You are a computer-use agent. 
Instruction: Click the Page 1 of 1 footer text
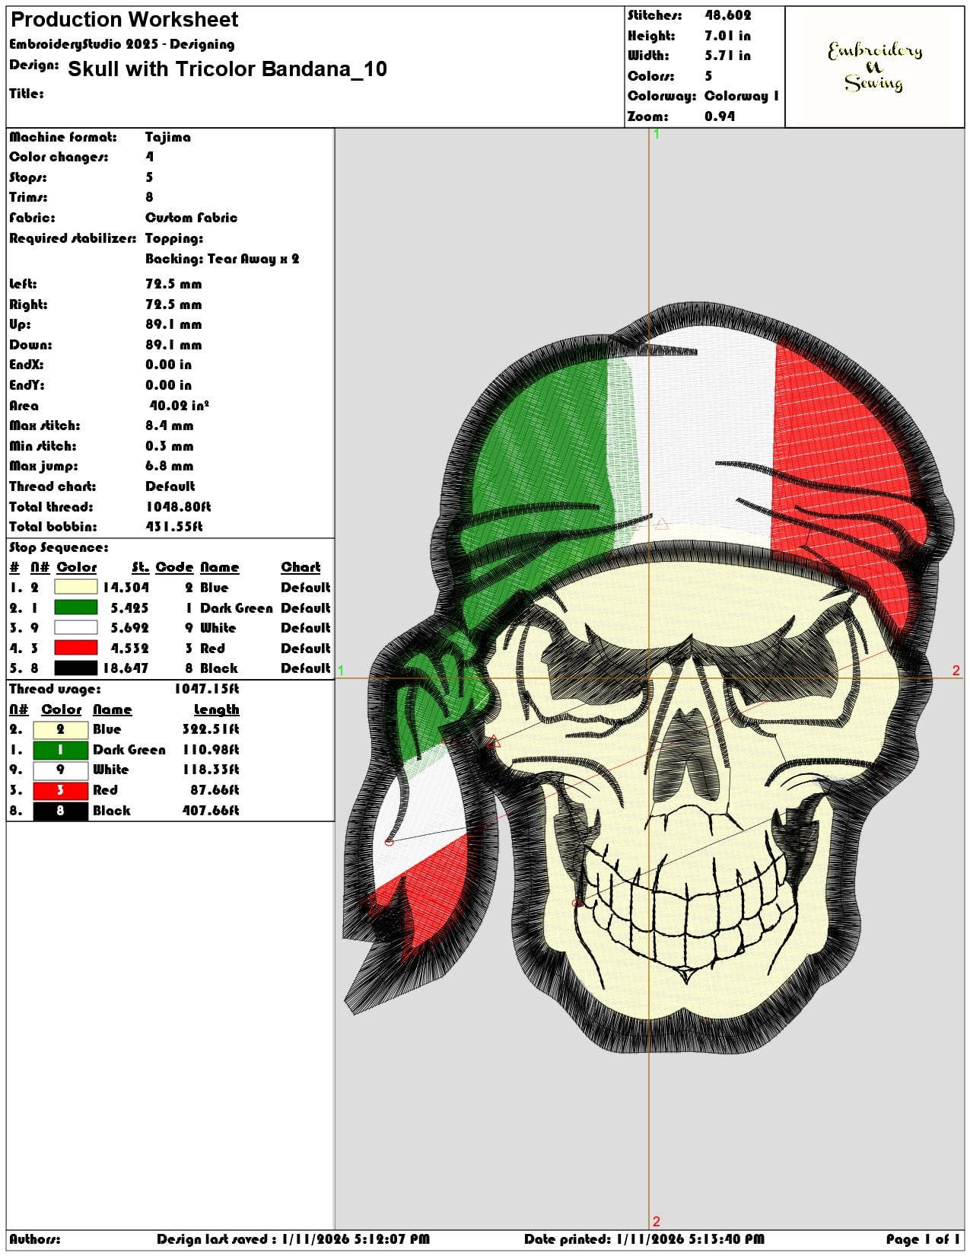[923, 1239]
